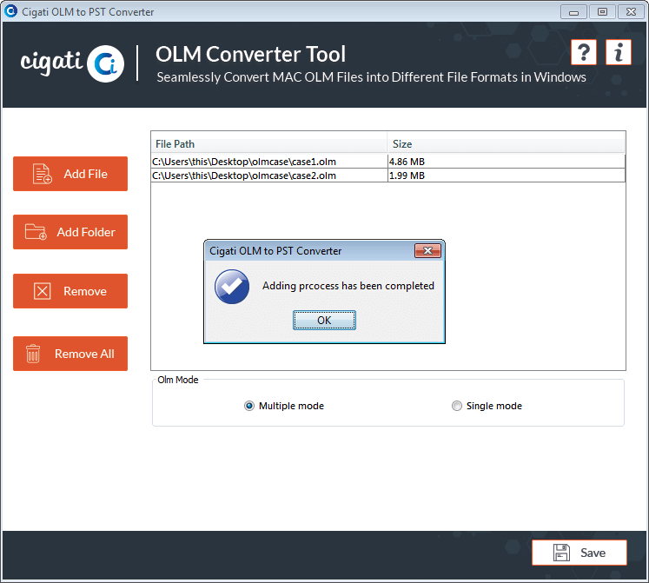649x583 pixels.
Task: Minimize the Cigati converter window
Action: [573, 11]
